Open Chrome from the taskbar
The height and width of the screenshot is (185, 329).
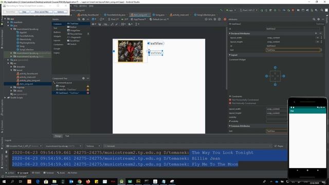[x=80, y=181]
